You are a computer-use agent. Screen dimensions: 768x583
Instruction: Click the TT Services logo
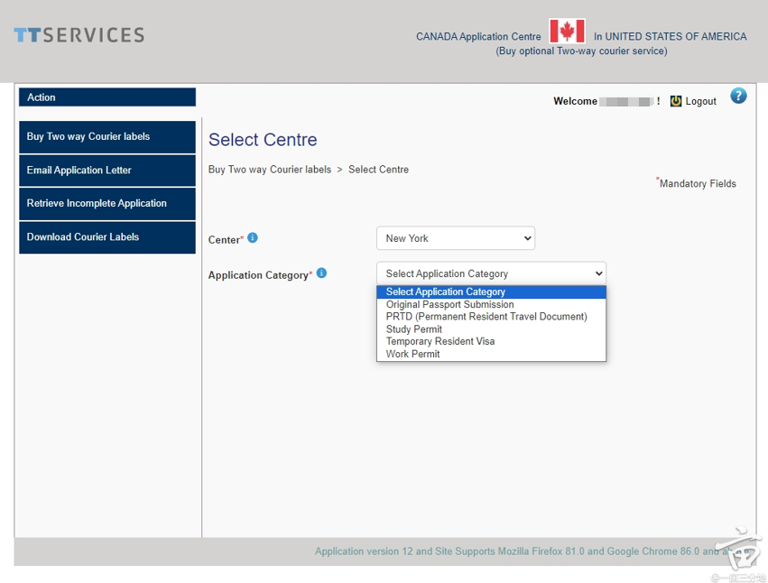(x=79, y=35)
